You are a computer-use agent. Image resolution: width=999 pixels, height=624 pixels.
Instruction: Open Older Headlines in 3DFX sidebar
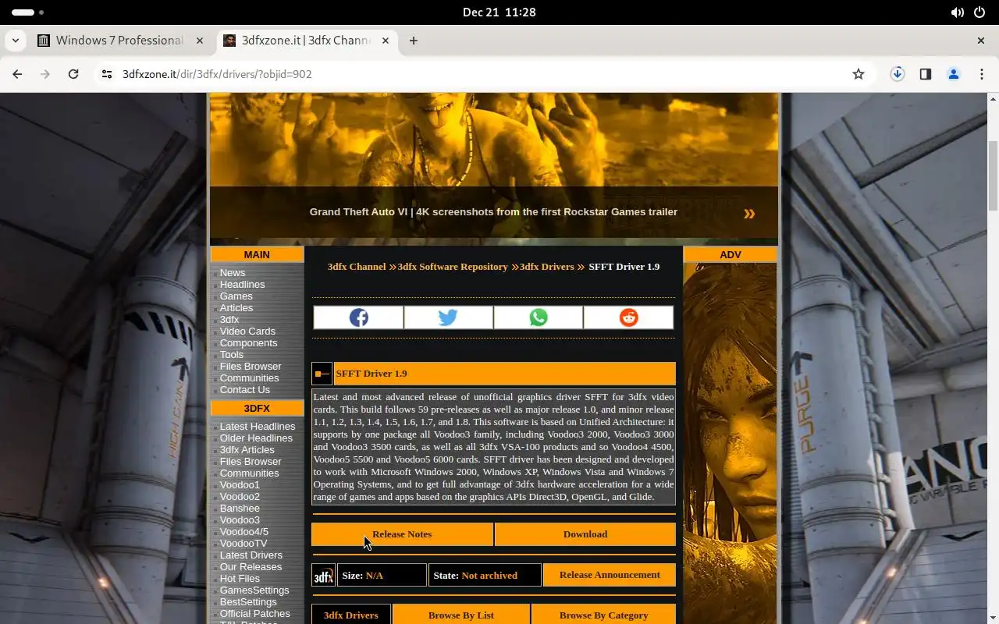256,438
